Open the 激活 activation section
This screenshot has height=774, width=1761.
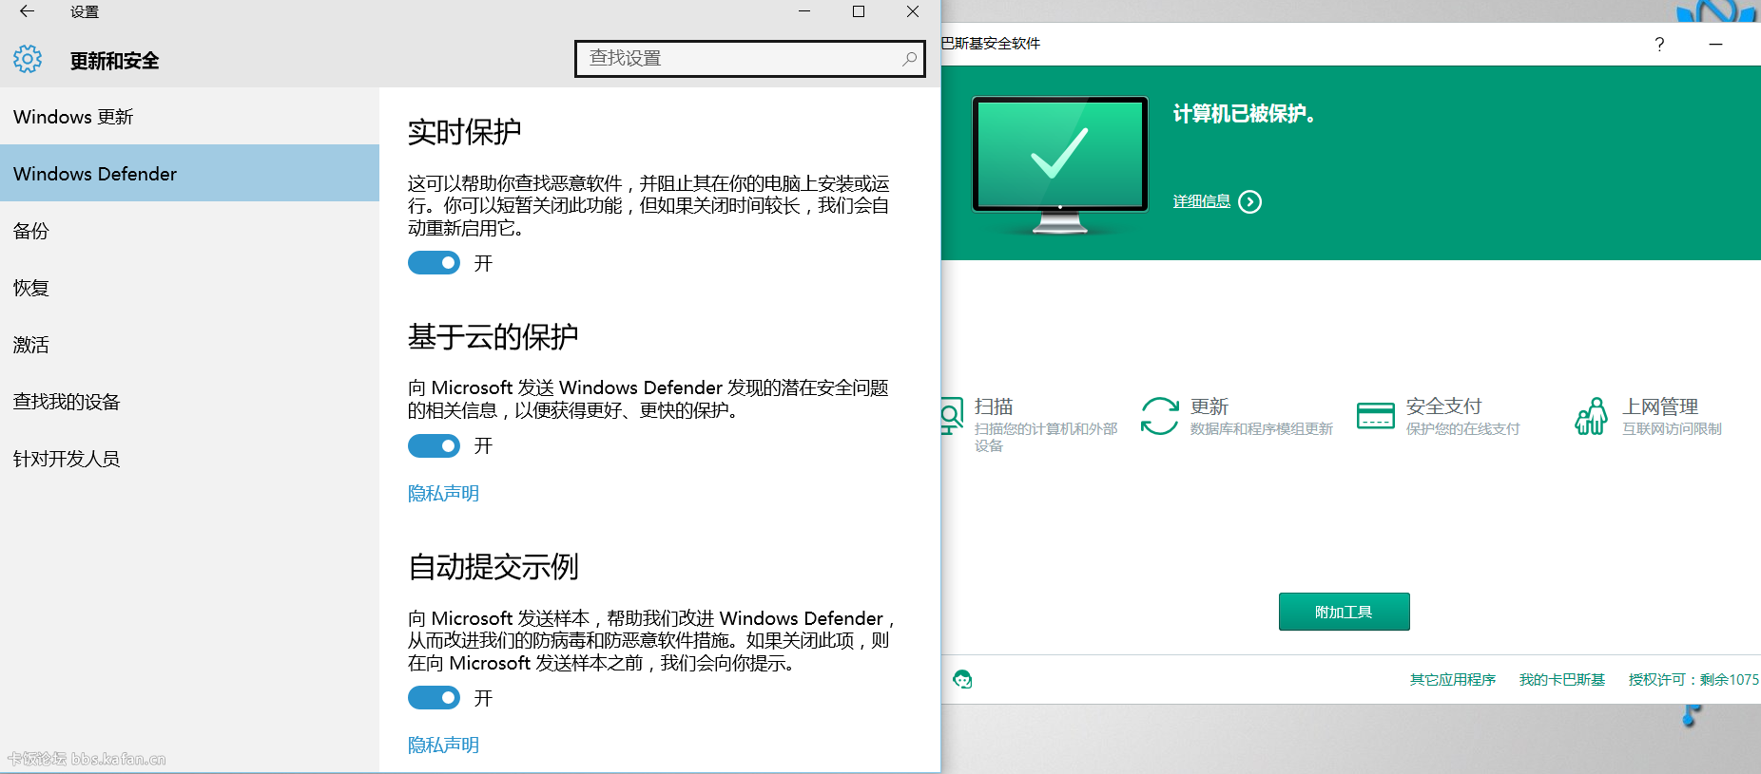tap(190, 345)
